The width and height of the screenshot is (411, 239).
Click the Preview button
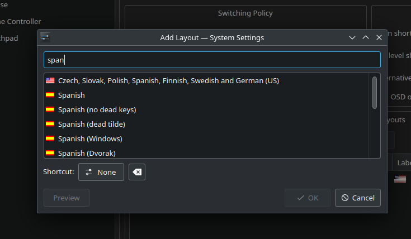[x=66, y=198]
